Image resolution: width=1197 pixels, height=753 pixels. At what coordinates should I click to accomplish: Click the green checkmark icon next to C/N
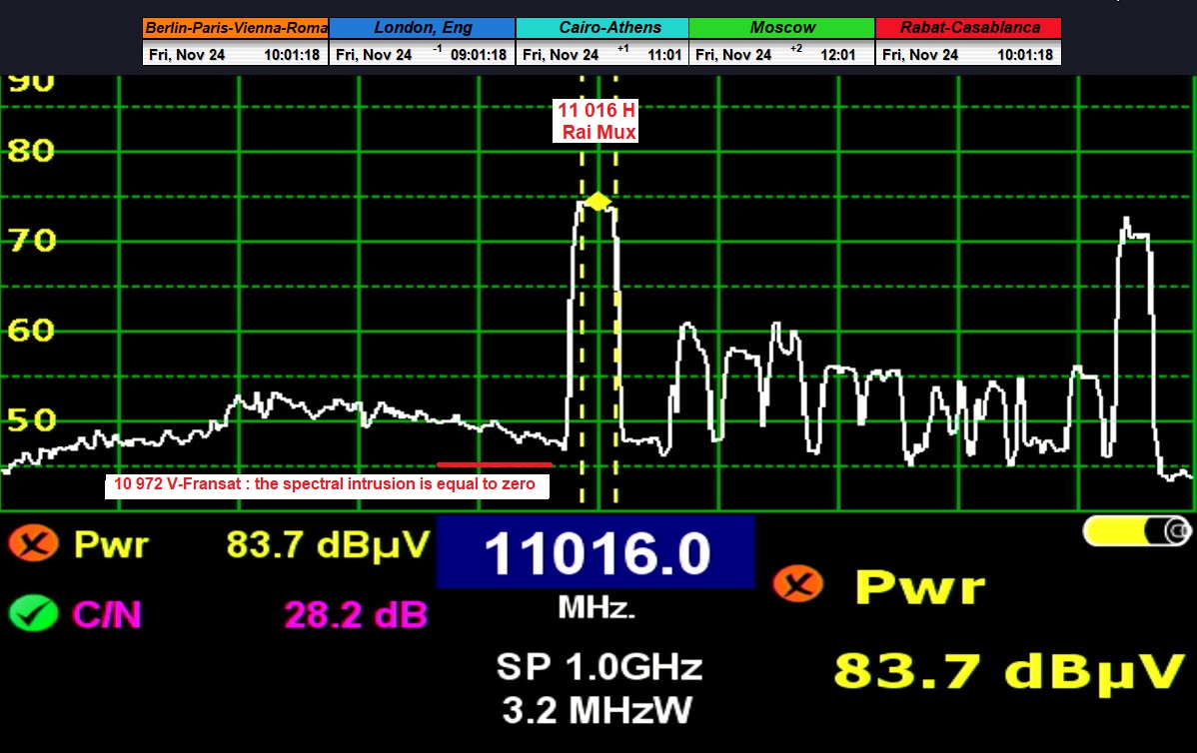[x=32, y=612]
